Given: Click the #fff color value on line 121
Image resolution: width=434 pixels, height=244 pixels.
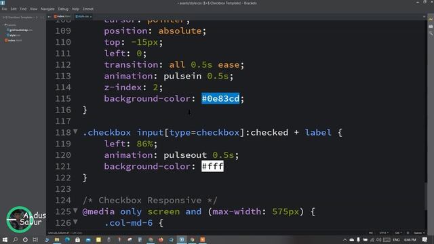Looking at the screenshot, I should [212, 166].
